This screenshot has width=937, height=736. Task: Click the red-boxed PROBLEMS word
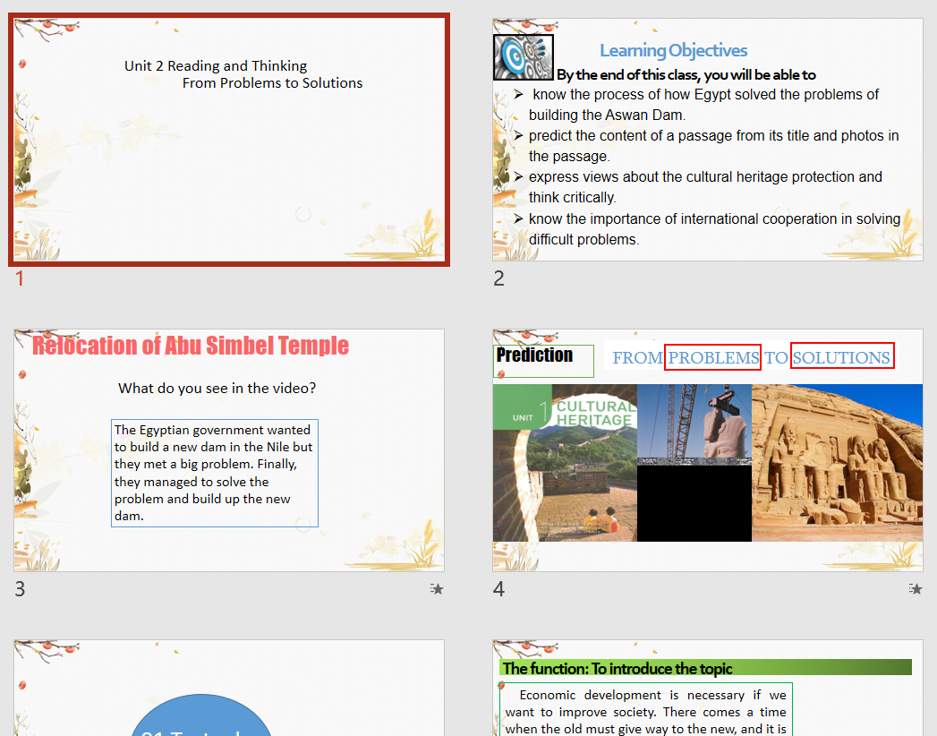coord(712,358)
